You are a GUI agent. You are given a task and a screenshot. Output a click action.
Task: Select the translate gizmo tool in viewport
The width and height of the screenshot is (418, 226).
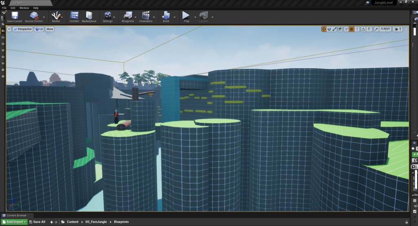pyautogui.click(x=324, y=29)
